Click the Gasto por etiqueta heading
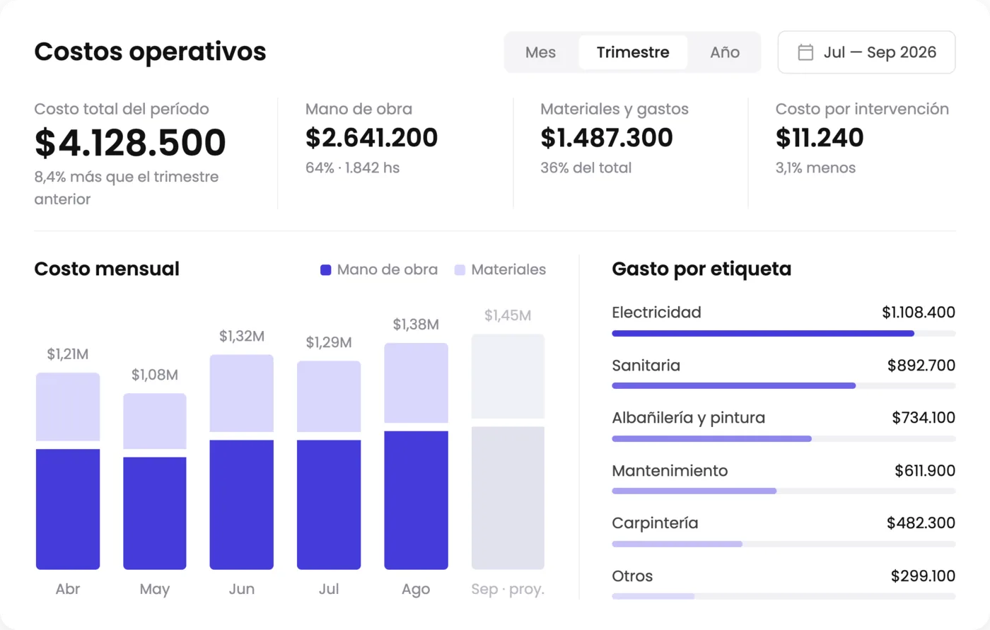Image resolution: width=990 pixels, height=630 pixels. [x=701, y=269]
